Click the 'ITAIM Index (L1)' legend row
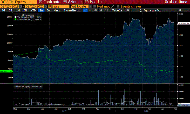Viewport: 190px width, 114px height. [28, 19]
